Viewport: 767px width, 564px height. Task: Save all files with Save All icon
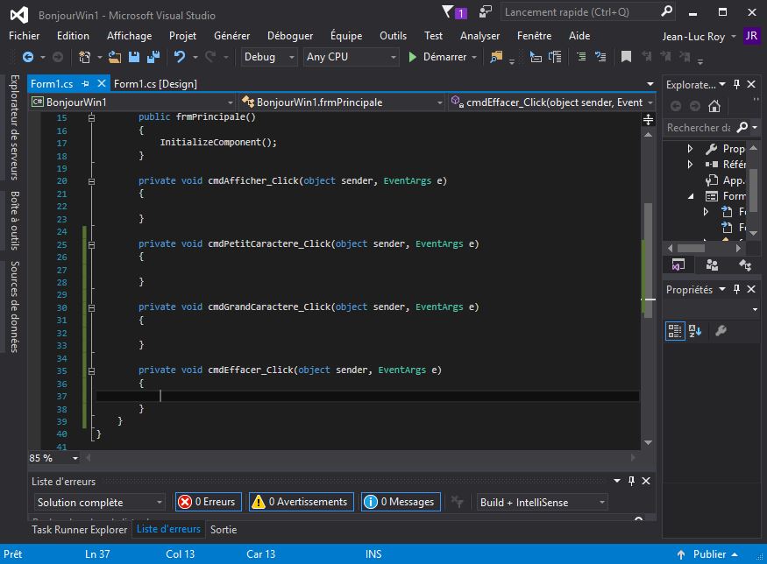point(153,57)
